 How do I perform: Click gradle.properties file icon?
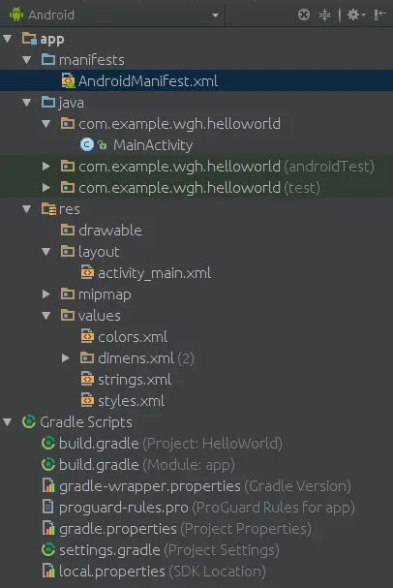click(x=48, y=528)
